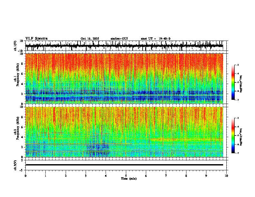Click the '9' minute tick on time axis

click(206, 176)
